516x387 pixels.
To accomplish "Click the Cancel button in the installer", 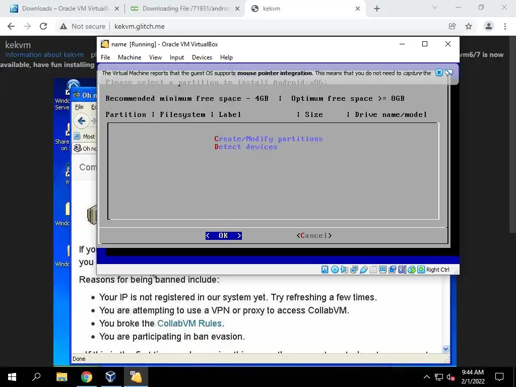I will 314,236.
